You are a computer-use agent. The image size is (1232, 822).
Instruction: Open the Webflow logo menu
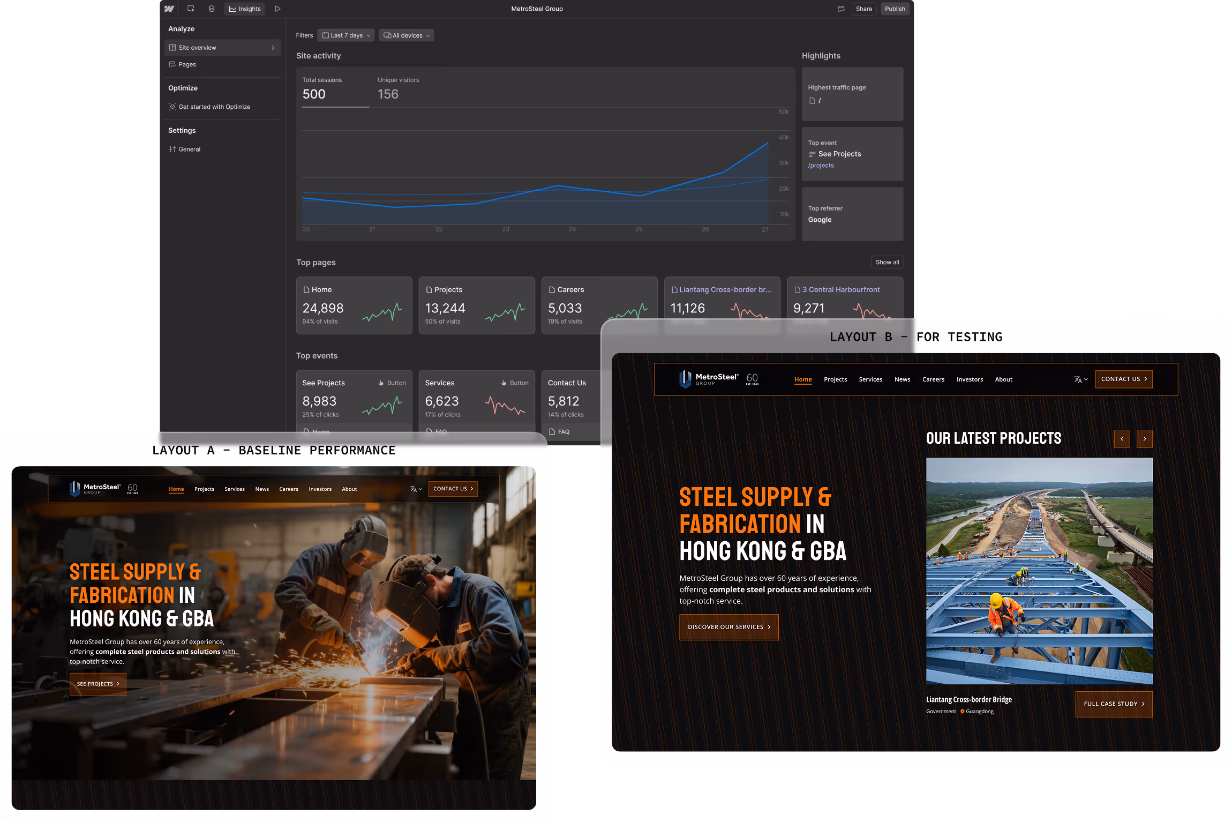[169, 9]
